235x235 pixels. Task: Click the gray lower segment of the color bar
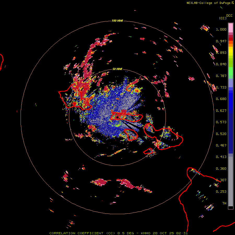(x=231, y=181)
